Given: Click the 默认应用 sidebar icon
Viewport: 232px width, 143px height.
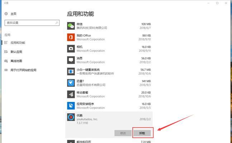Looking at the screenshot, I should pos(6,51).
